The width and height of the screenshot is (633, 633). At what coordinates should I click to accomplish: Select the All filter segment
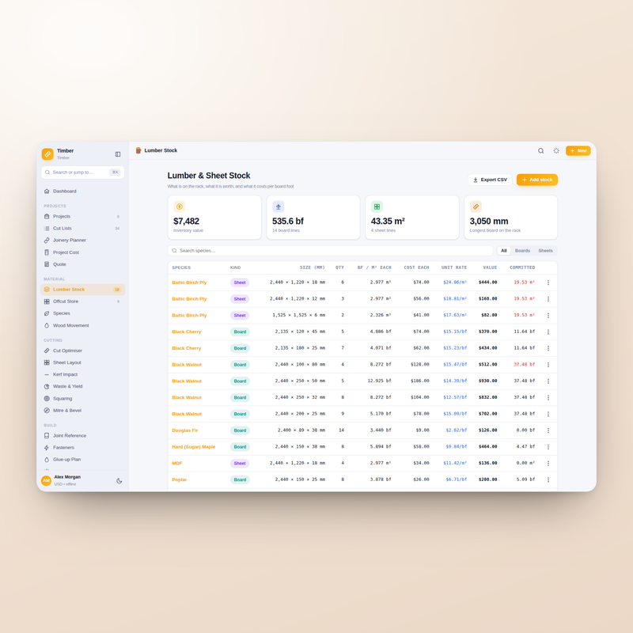tap(504, 251)
